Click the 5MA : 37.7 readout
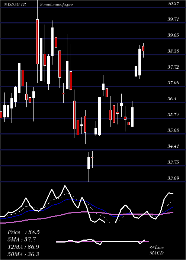This screenshot has width=186, height=260. 22,240
